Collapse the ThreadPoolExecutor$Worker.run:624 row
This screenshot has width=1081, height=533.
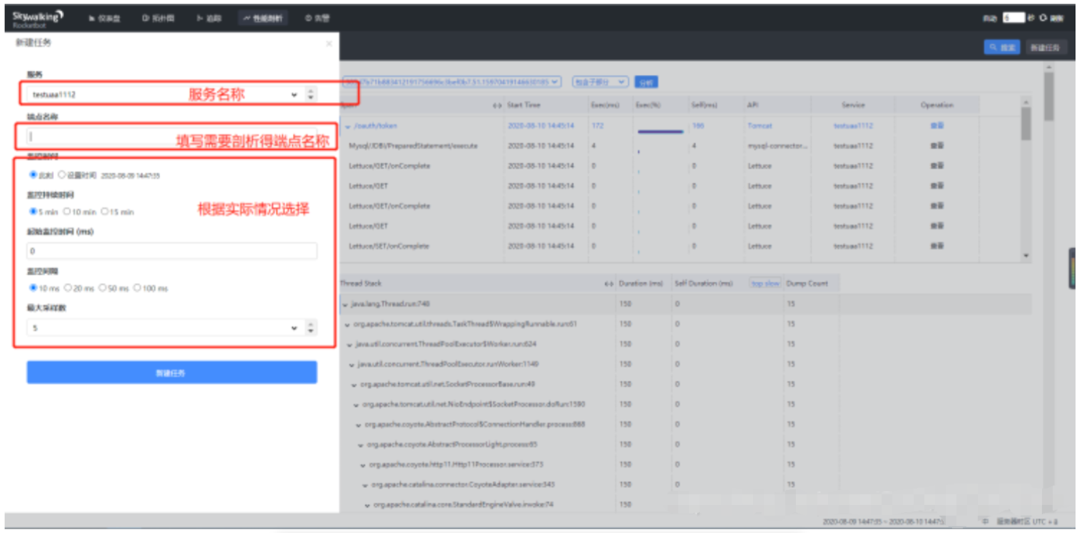click(350, 344)
